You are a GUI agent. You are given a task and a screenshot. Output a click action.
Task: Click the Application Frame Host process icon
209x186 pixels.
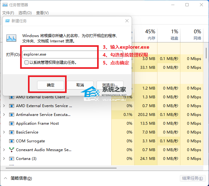click(12, 123)
